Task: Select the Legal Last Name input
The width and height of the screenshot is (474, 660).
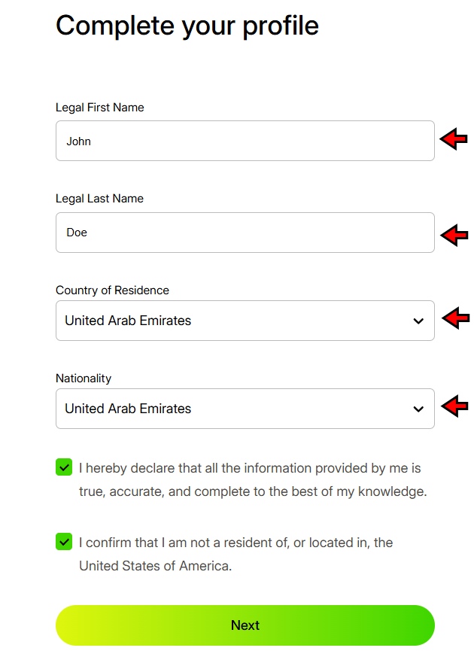Action: (x=245, y=233)
